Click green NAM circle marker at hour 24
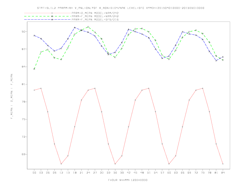 pos(88,27)
